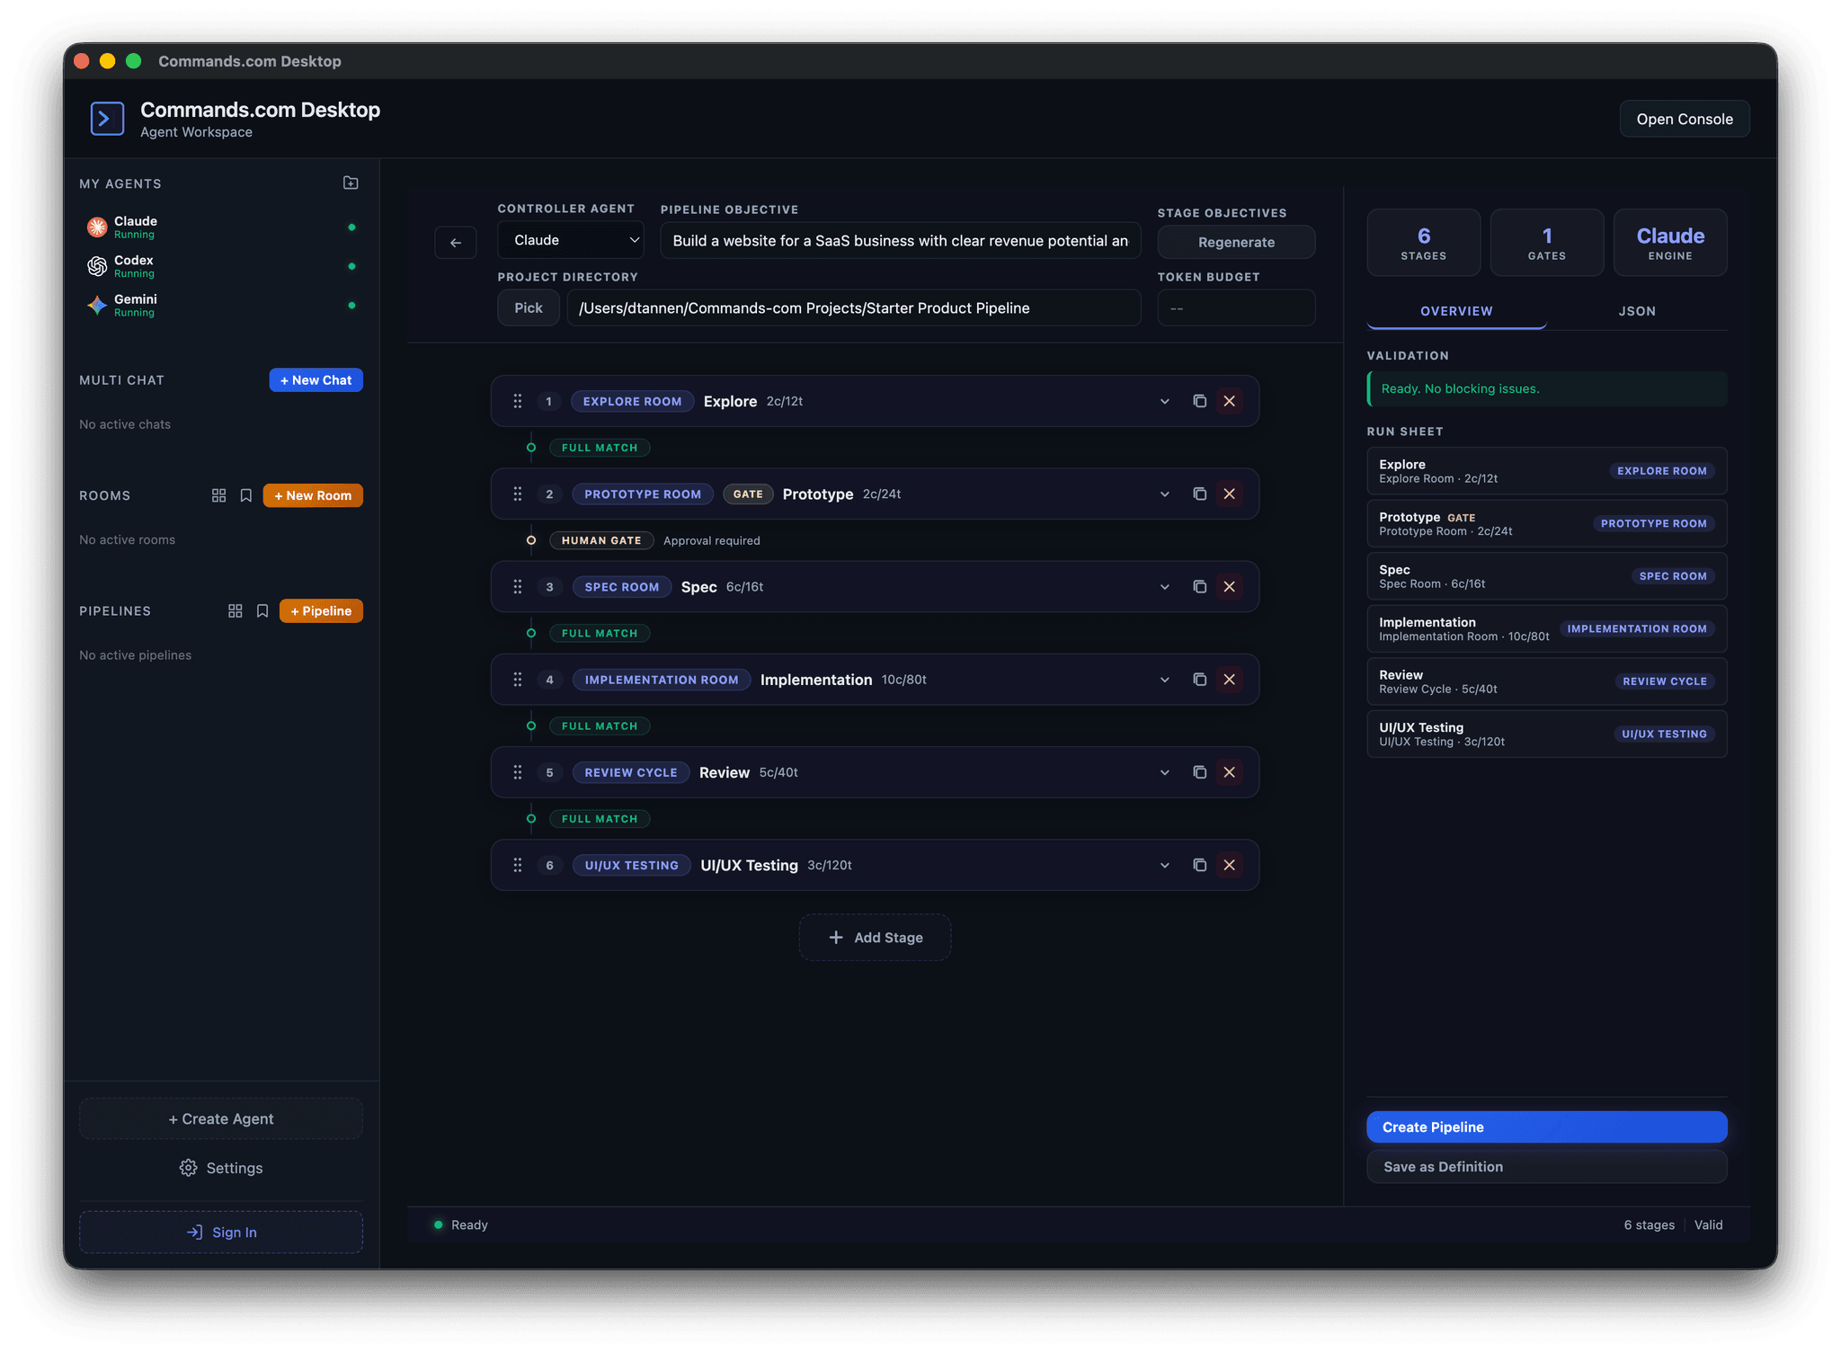The image size is (1841, 1353).
Task: Switch to the JSON tab
Action: (x=1637, y=311)
